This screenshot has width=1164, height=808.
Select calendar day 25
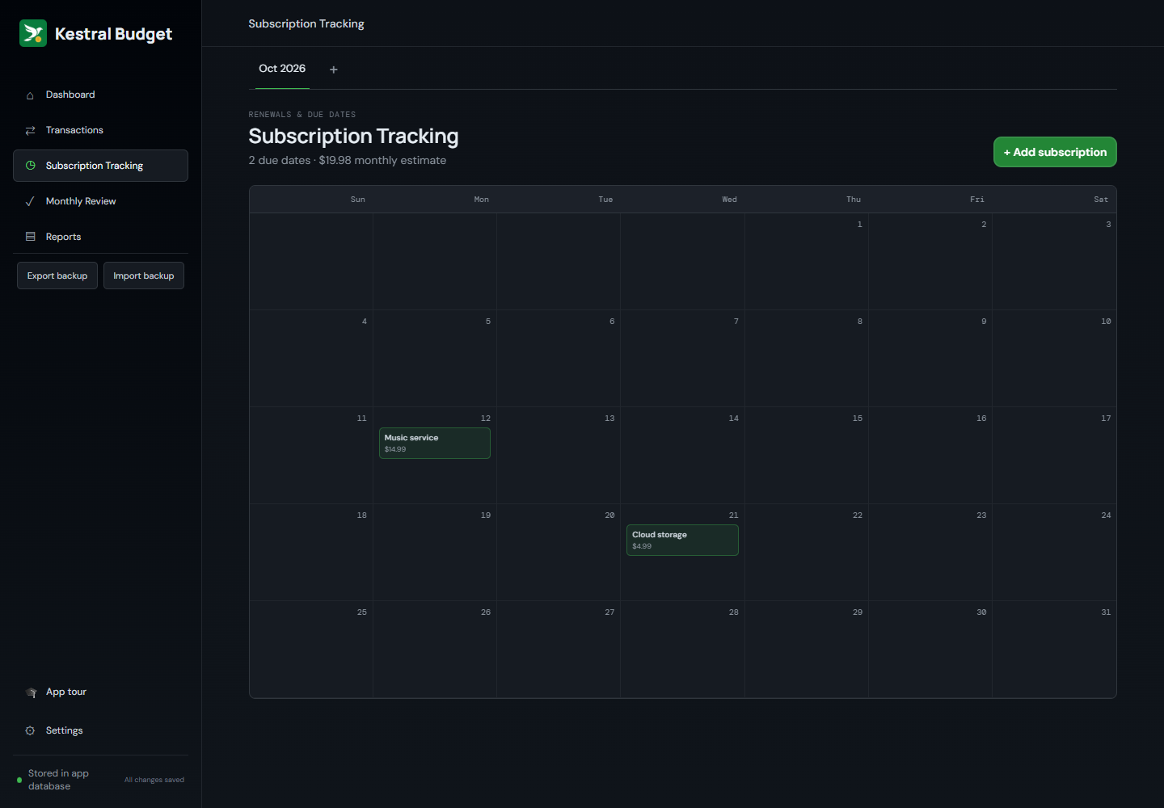pos(311,650)
